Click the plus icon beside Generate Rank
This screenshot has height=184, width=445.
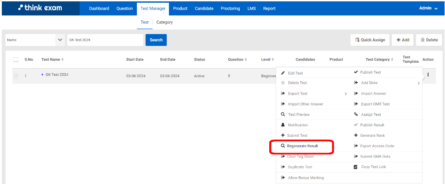click(x=356, y=135)
